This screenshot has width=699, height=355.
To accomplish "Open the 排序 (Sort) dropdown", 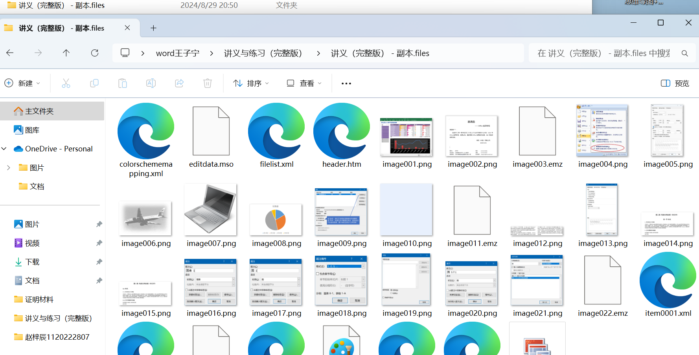I will pos(251,83).
